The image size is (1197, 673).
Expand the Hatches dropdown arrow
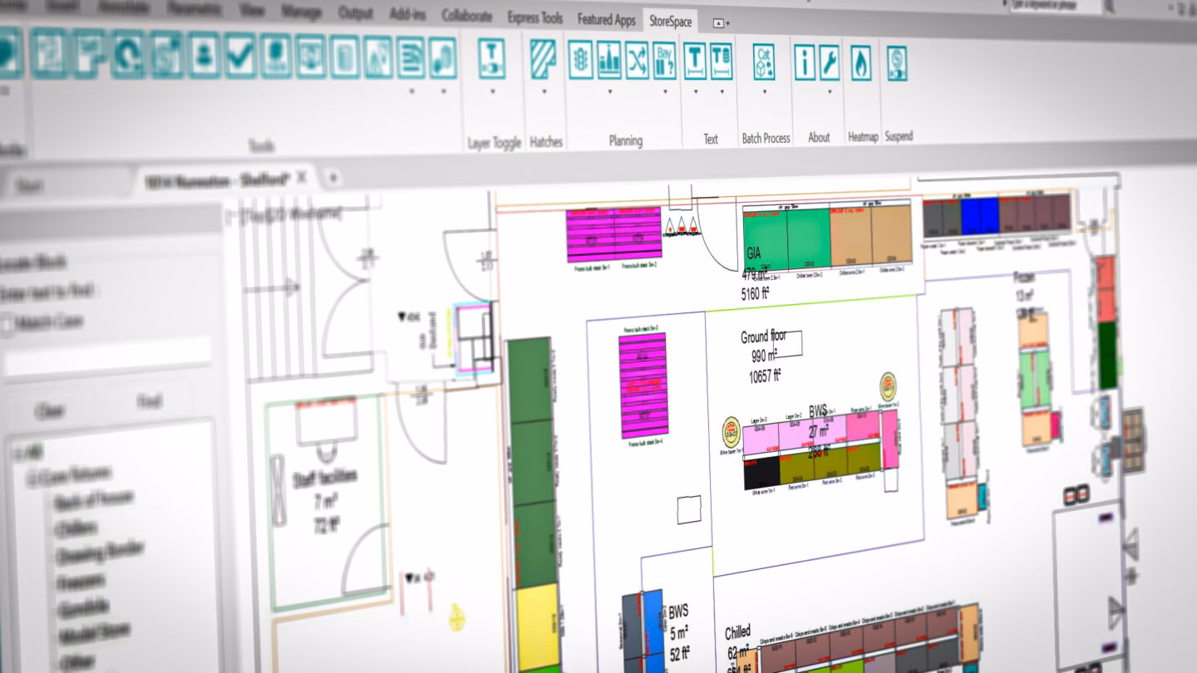click(x=544, y=91)
